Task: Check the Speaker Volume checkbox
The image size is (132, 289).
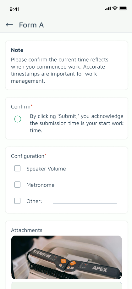Action: [x=17, y=169]
